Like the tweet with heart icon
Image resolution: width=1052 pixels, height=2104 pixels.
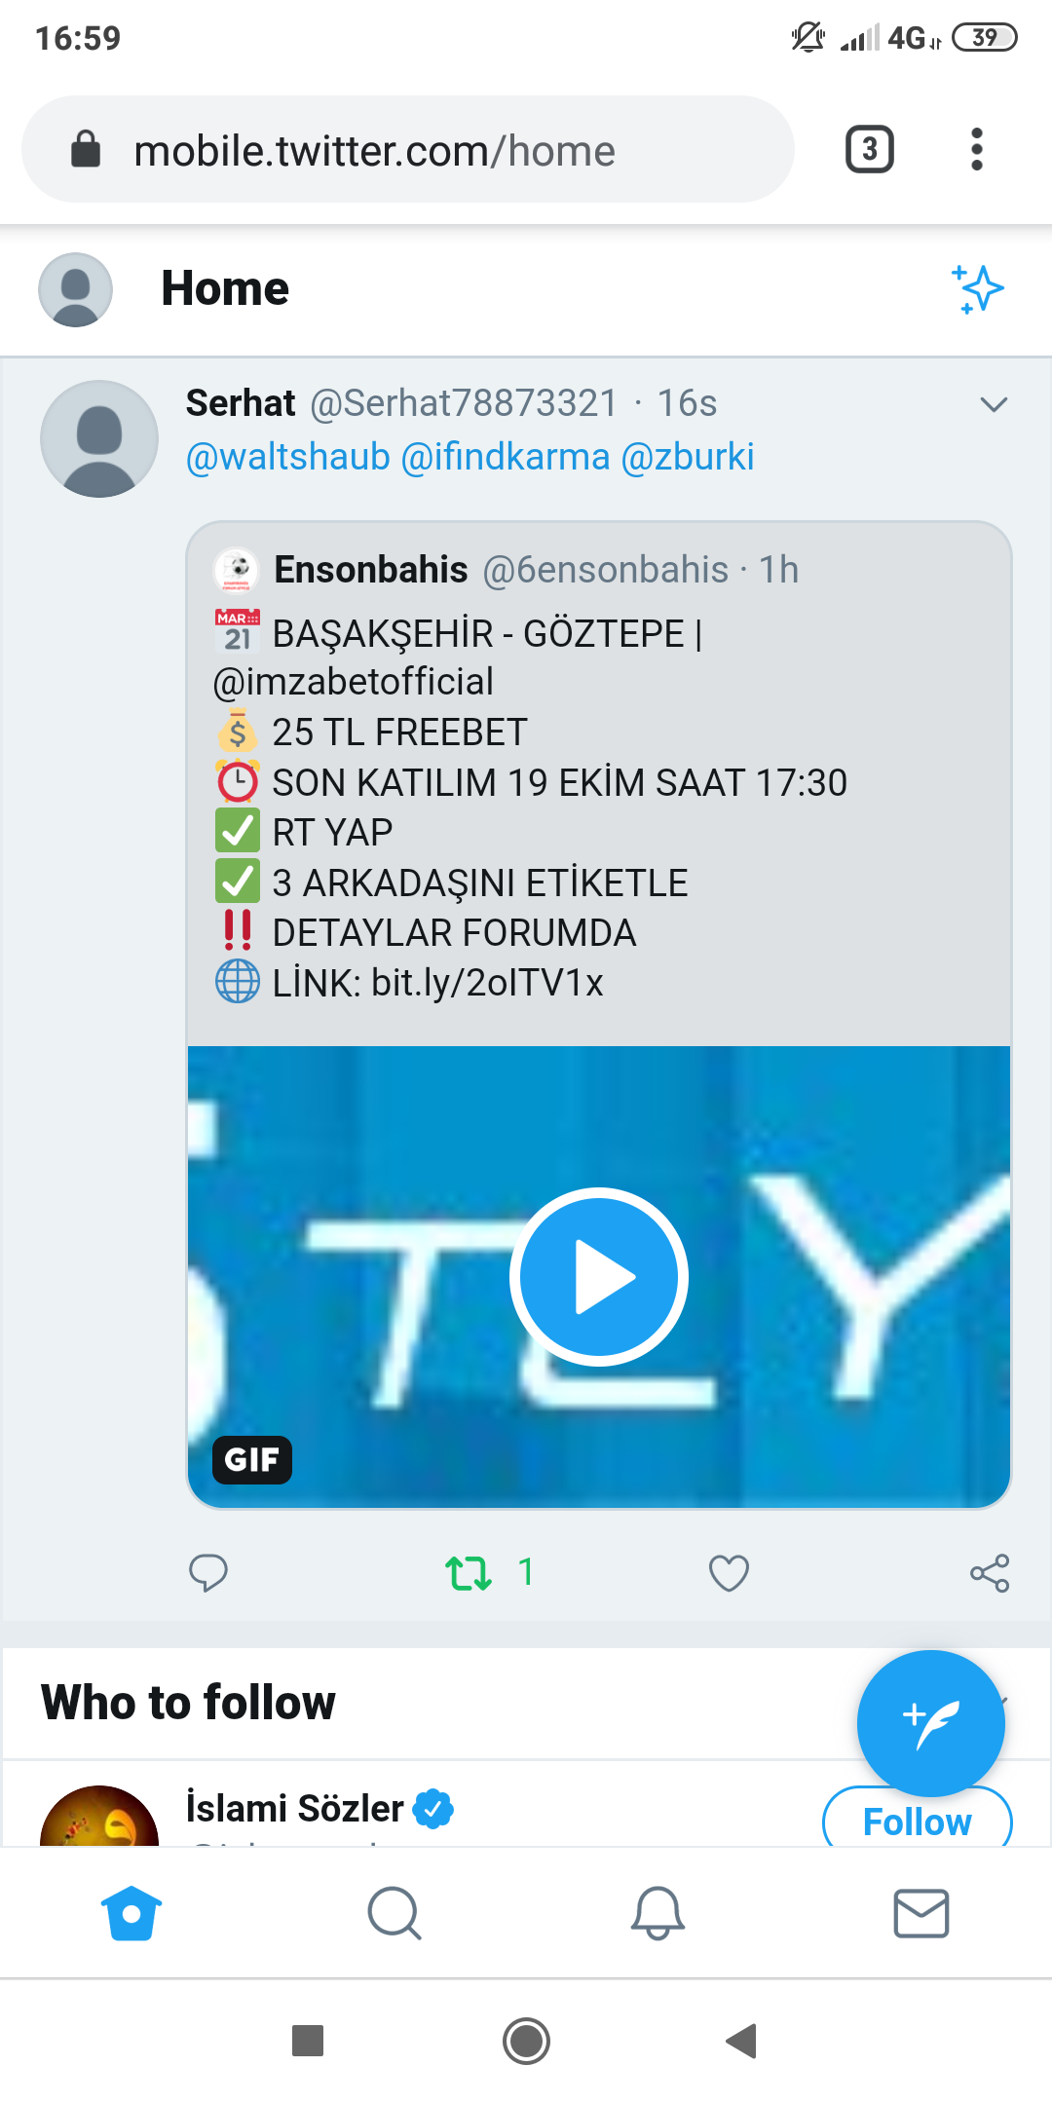729,1572
